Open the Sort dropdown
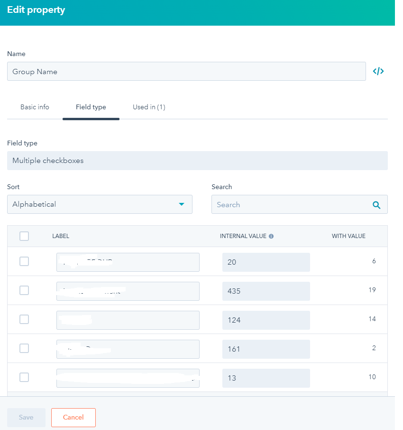This screenshot has width=403, height=430. (x=100, y=204)
